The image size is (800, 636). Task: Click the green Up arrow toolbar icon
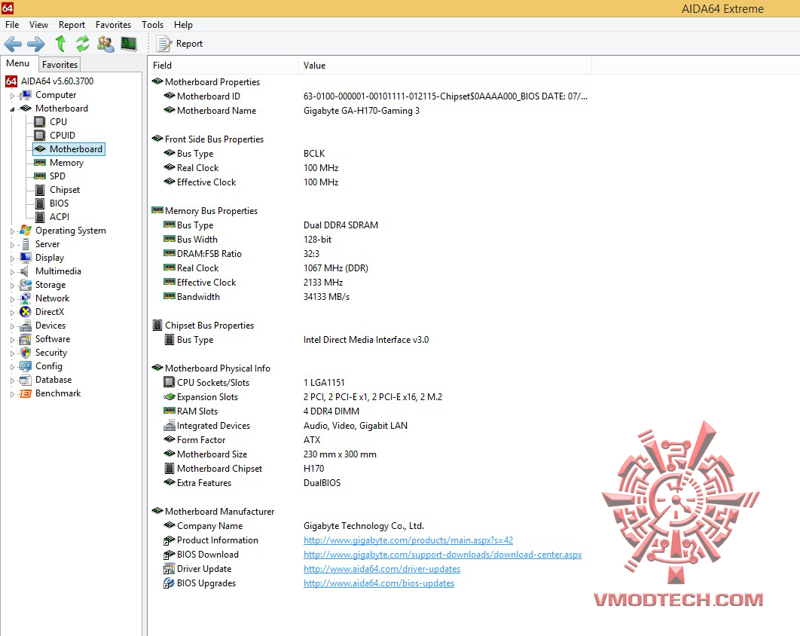[60, 44]
